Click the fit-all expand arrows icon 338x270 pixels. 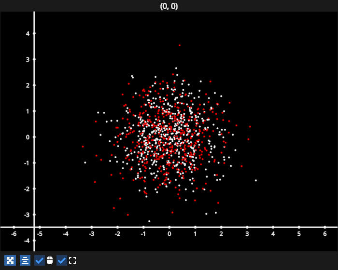point(10,260)
